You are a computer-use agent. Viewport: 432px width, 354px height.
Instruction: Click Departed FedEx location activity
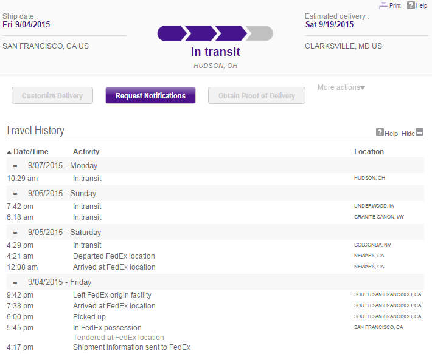pos(114,256)
